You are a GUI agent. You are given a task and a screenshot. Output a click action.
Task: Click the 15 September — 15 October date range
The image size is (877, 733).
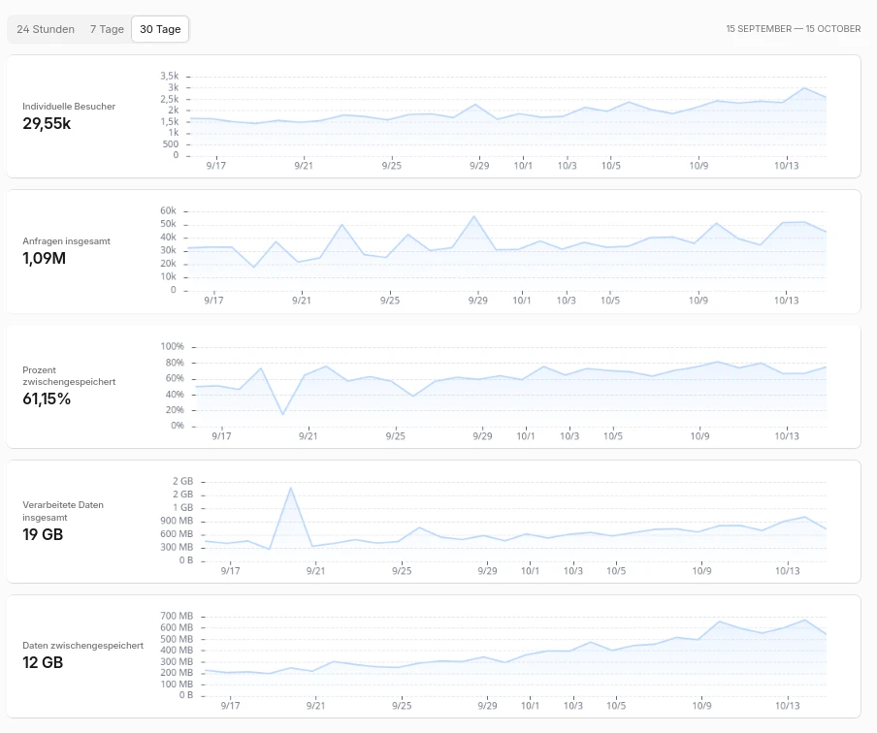click(794, 28)
